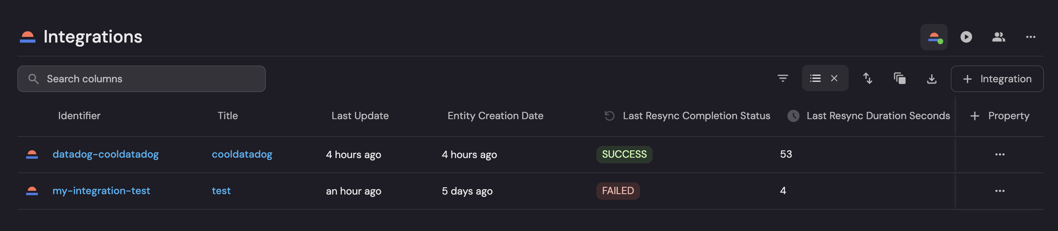The height and width of the screenshot is (231, 1058).
Task: Click the sort arrows icon
Action: click(867, 78)
